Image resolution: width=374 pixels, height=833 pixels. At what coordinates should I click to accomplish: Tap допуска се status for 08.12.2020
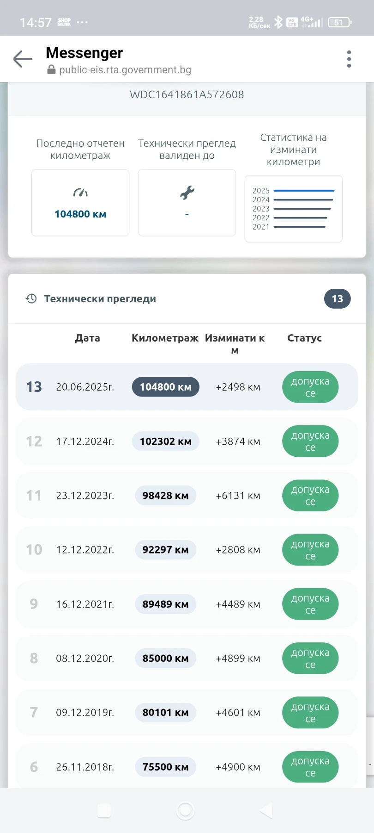(310, 658)
